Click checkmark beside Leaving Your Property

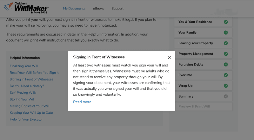point(226,43)
